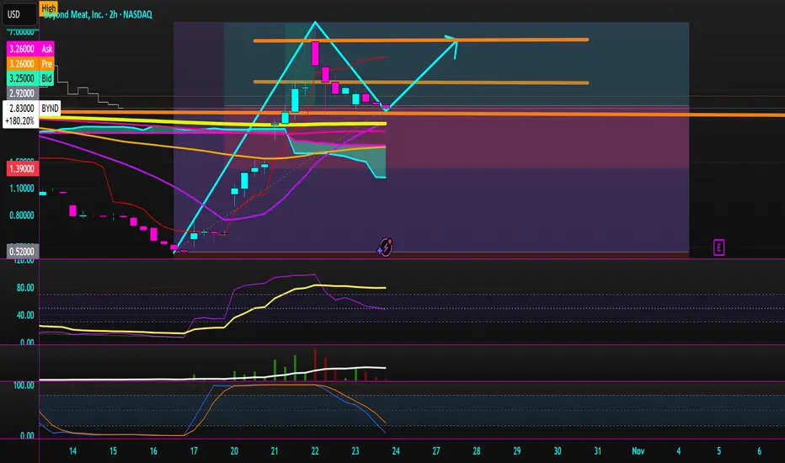Select the tallest magenta candle at the peak
This screenshot has width=785, height=463.
pyautogui.click(x=315, y=54)
